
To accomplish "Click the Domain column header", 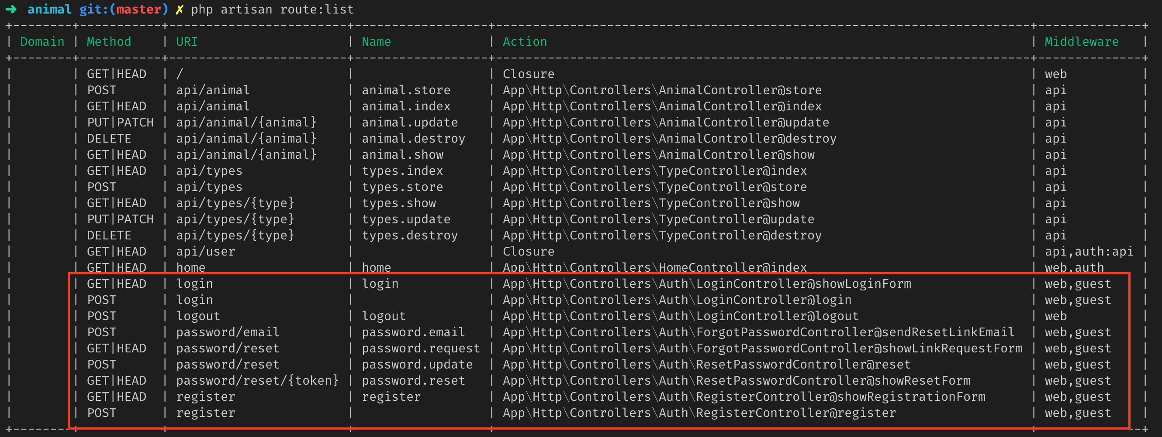I will point(42,42).
